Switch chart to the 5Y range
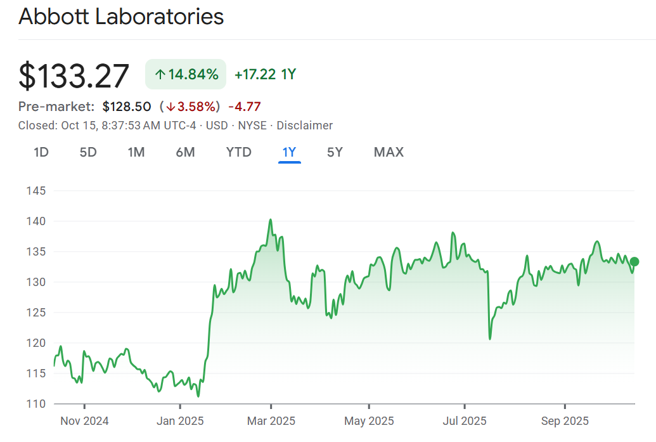This screenshot has height=442, width=656. pyautogui.click(x=335, y=152)
